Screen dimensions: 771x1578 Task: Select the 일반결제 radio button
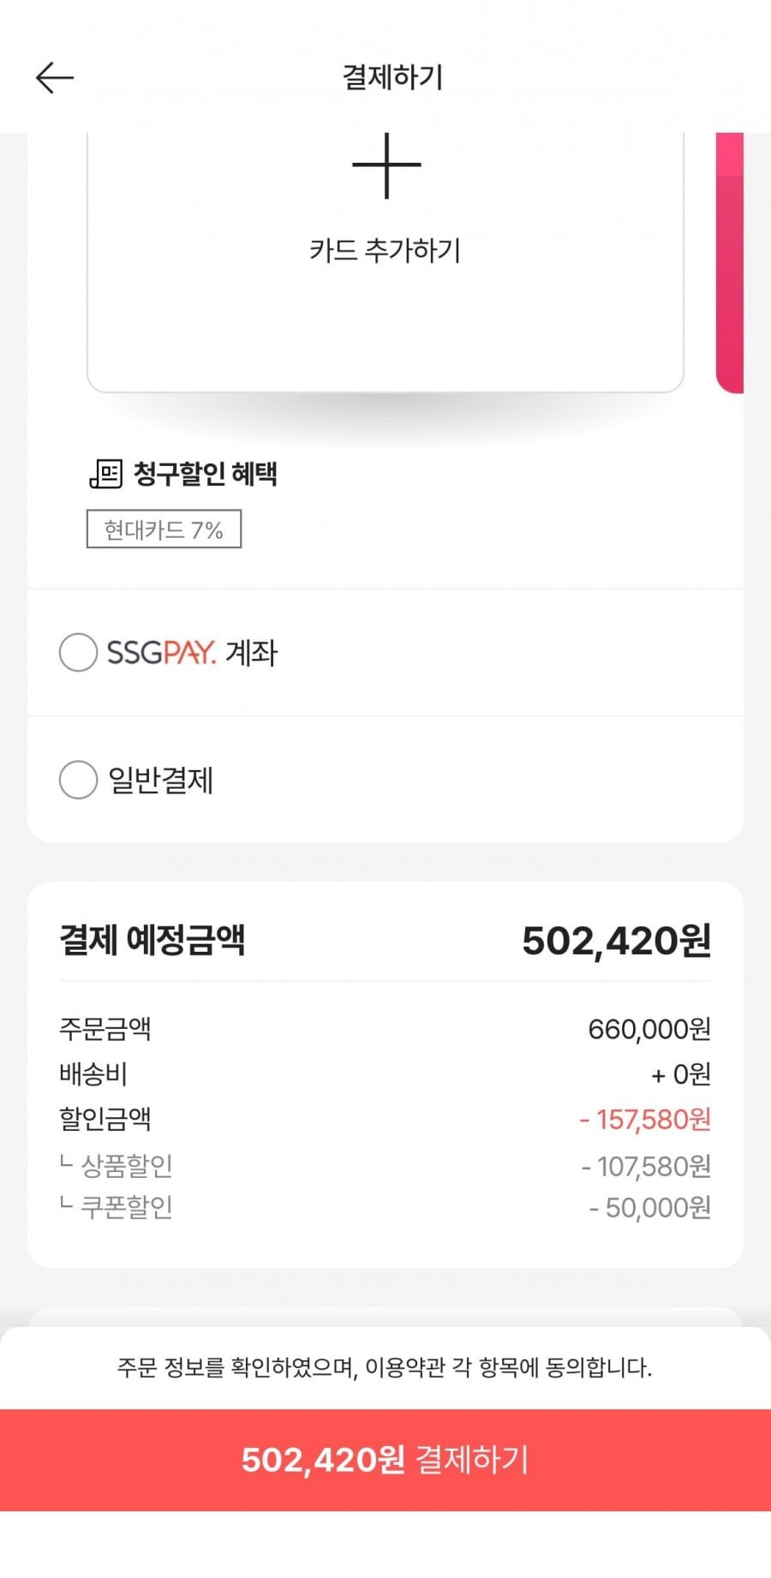(78, 780)
